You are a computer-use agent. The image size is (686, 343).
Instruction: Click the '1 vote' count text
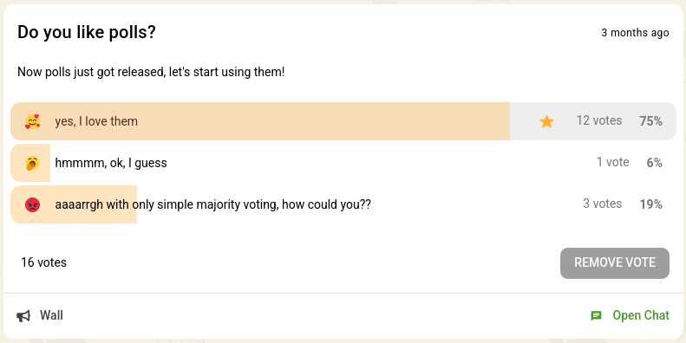pyautogui.click(x=613, y=162)
